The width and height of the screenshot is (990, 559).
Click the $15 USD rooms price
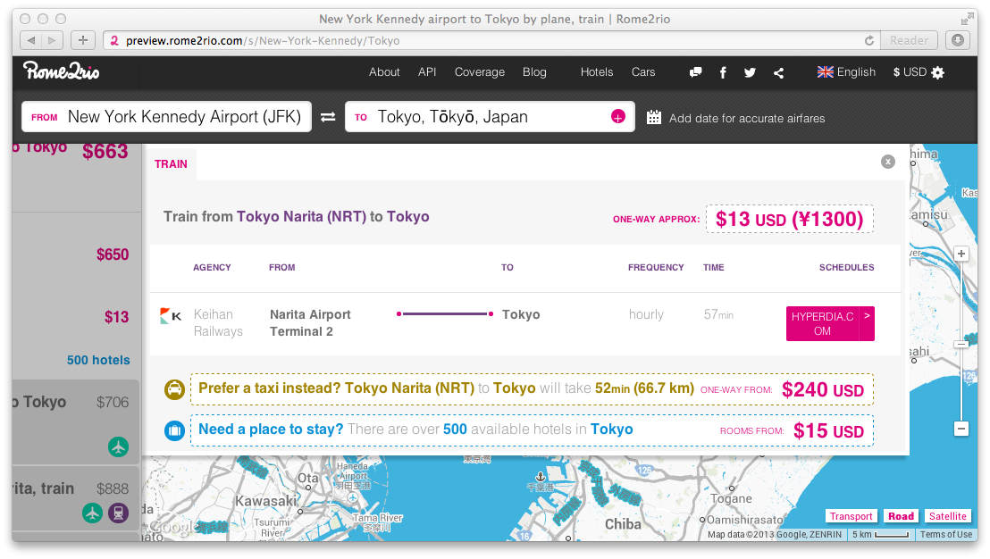828,431
